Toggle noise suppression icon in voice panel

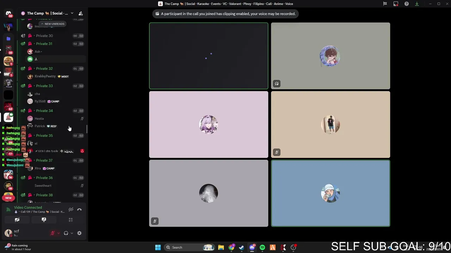click(71, 209)
